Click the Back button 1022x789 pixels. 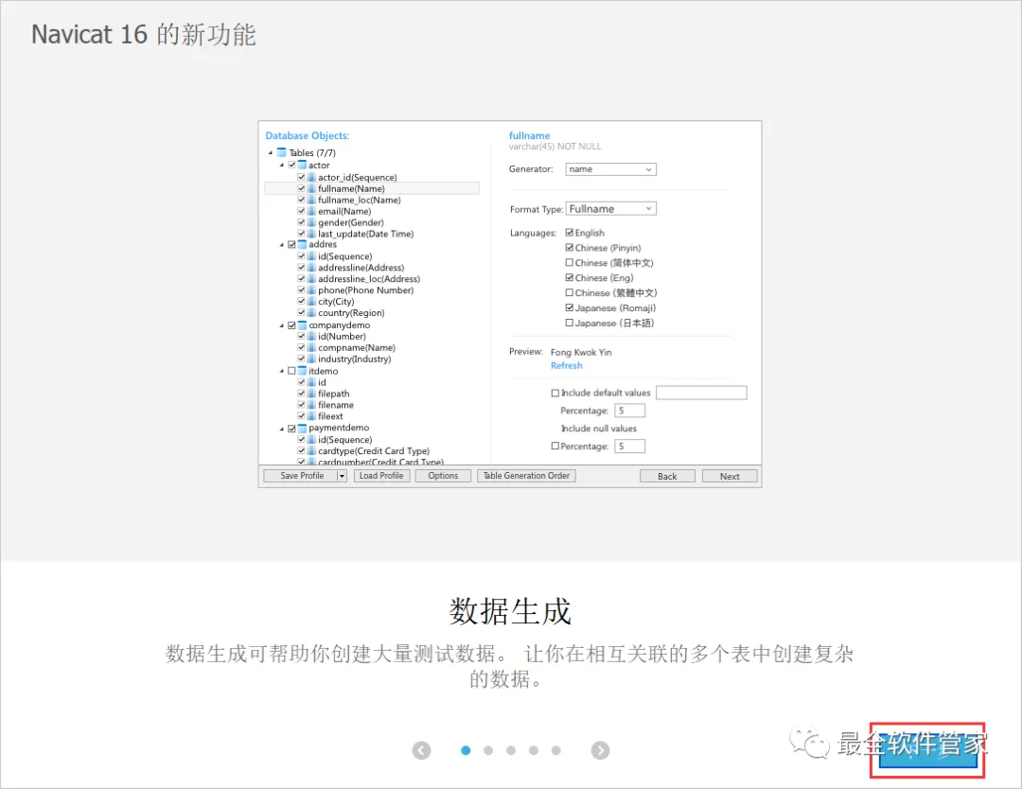(x=667, y=476)
